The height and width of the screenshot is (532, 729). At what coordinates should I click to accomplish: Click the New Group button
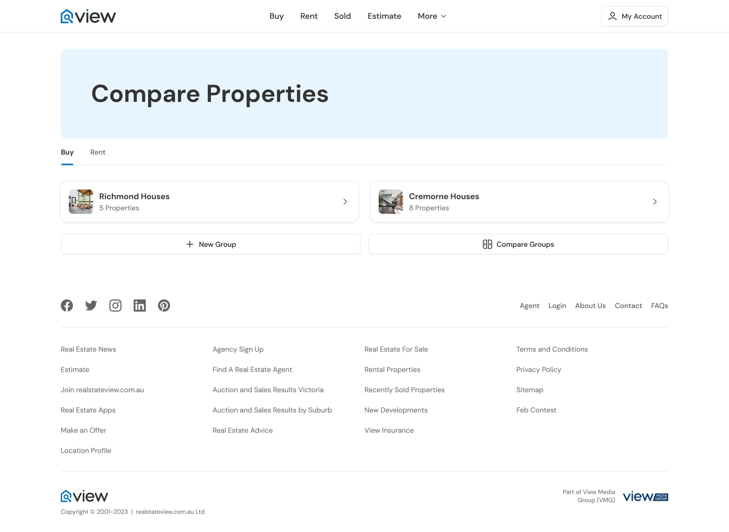pos(210,244)
